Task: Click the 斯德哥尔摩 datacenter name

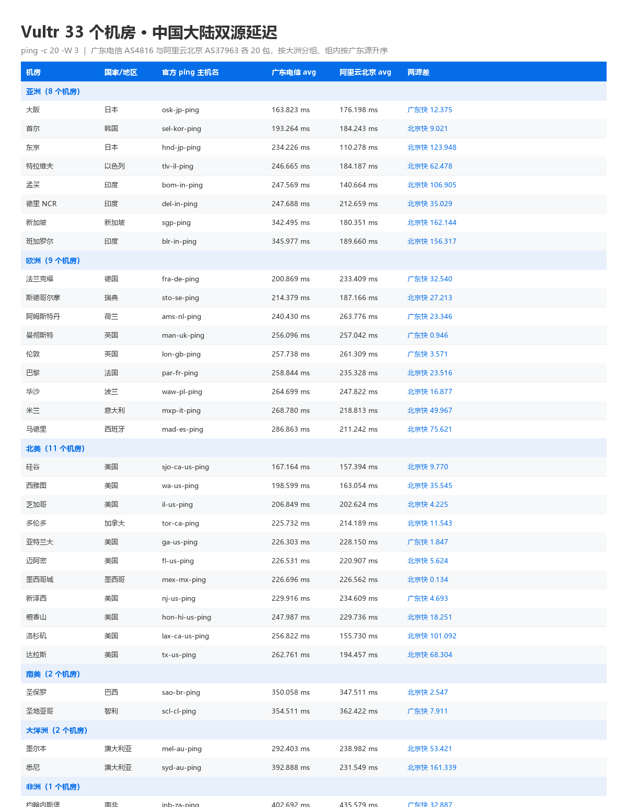Action: click(43, 298)
